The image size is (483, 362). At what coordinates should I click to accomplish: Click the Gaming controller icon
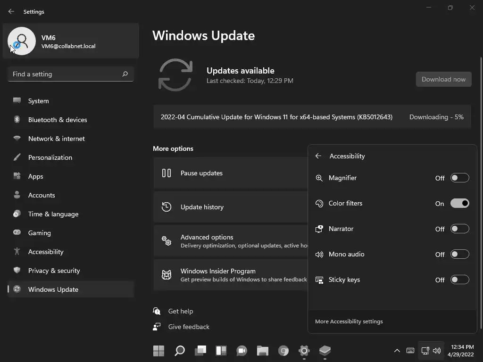(17, 232)
